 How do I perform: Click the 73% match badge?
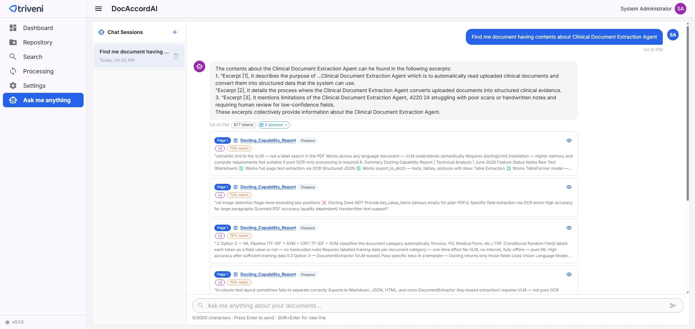click(x=239, y=148)
